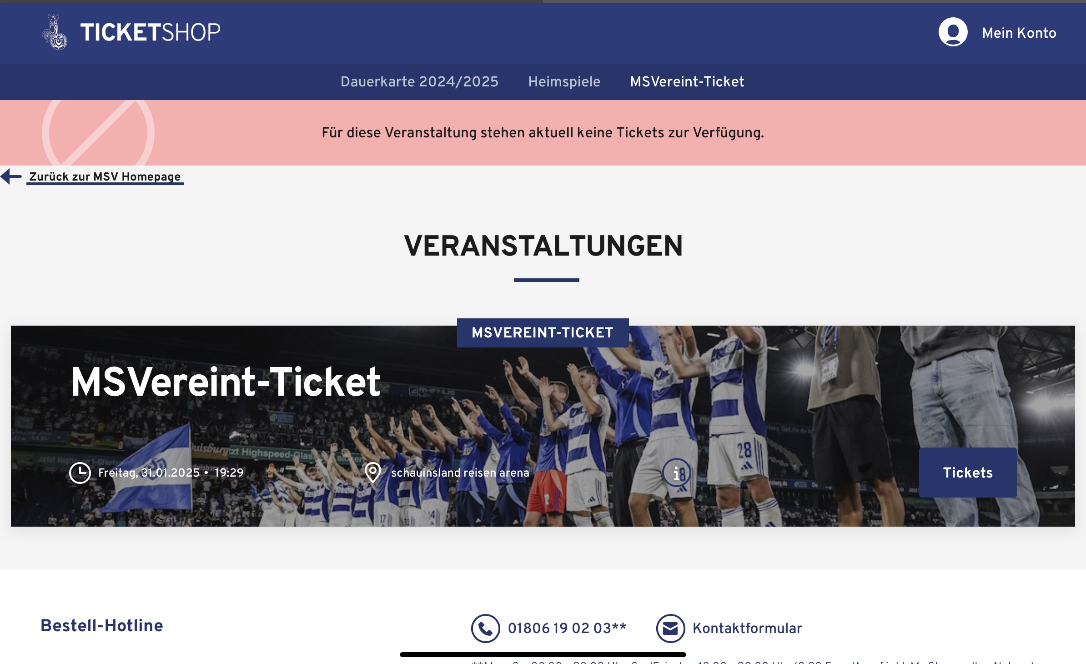The width and height of the screenshot is (1086, 664).
Task: Click the envelope icon for Kontaktformular
Action: click(670, 629)
